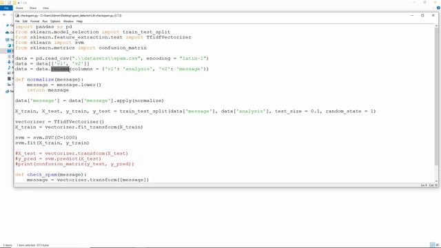Switch to the Home ribbon tab in Explorer
This screenshot has height=248, width=441.
click(x=19, y=8)
